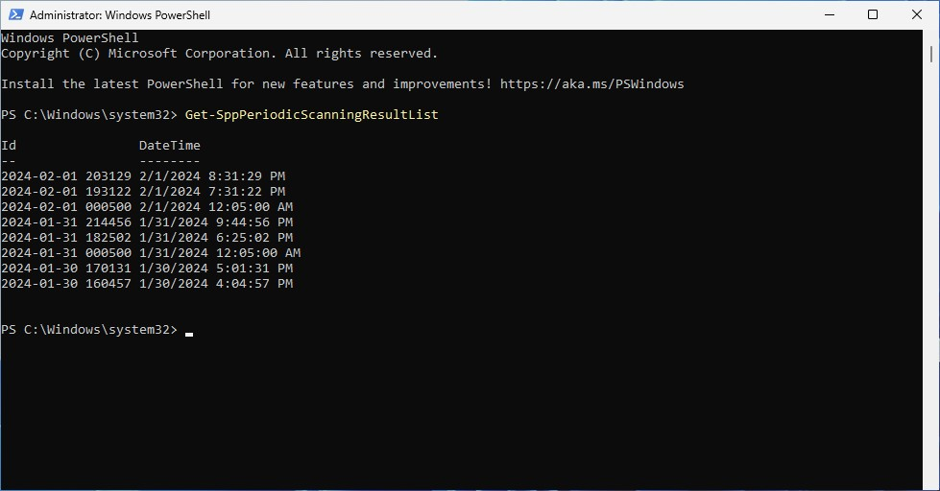Click the vertical scrollbar thumb
Image resolution: width=940 pixels, height=491 pixels.
[x=931, y=54]
